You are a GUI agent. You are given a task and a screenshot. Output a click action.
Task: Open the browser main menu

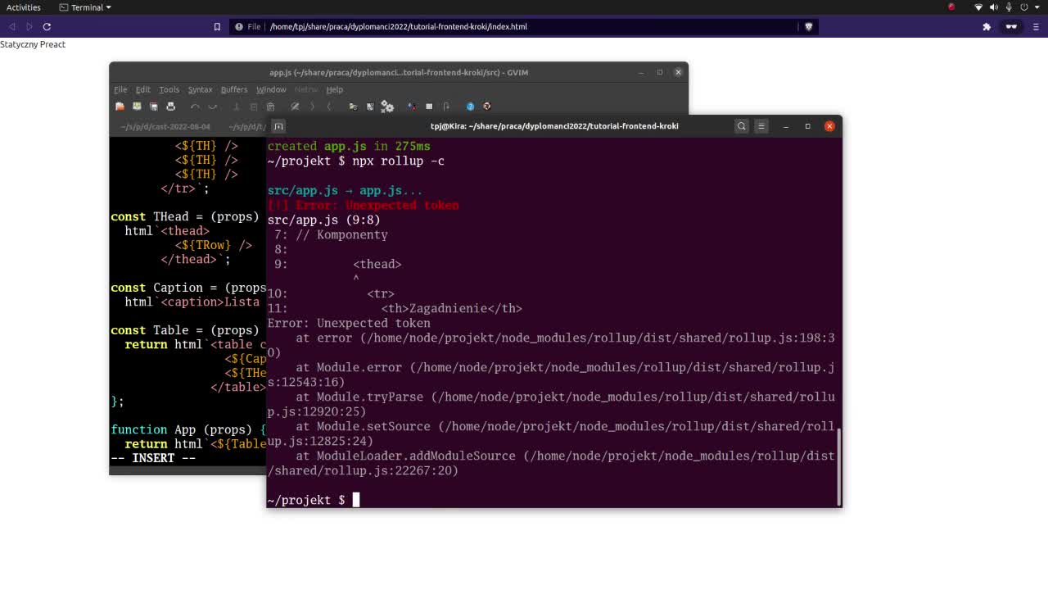pyautogui.click(x=1036, y=26)
